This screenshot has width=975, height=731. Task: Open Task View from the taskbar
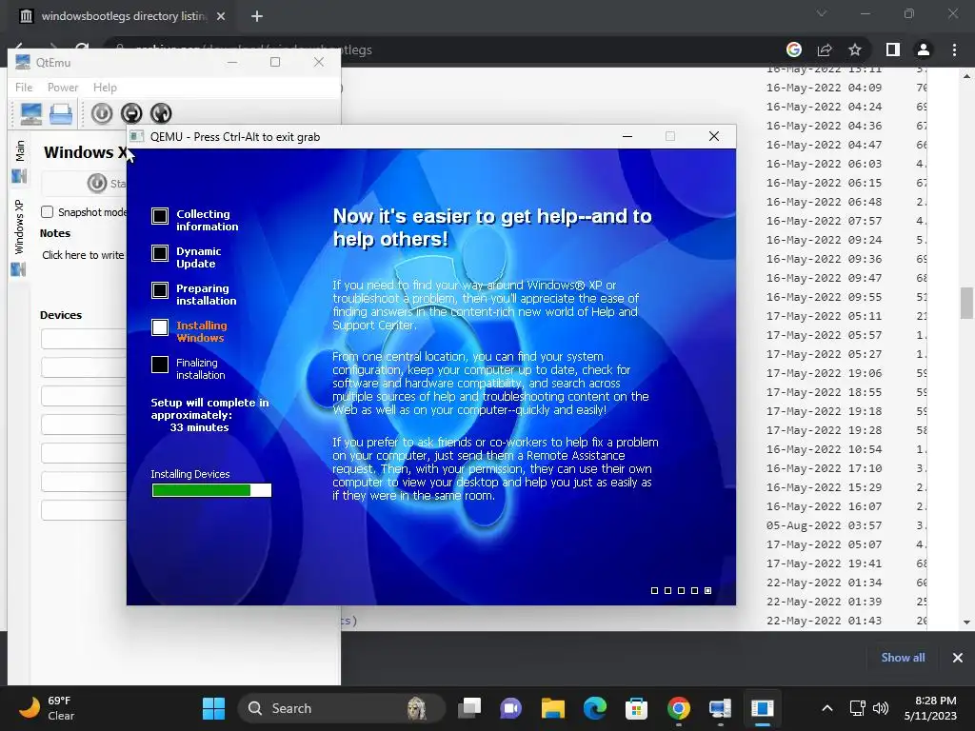(470, 708)
